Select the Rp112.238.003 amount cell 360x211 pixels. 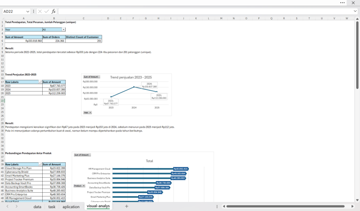[x=54, y=93]
